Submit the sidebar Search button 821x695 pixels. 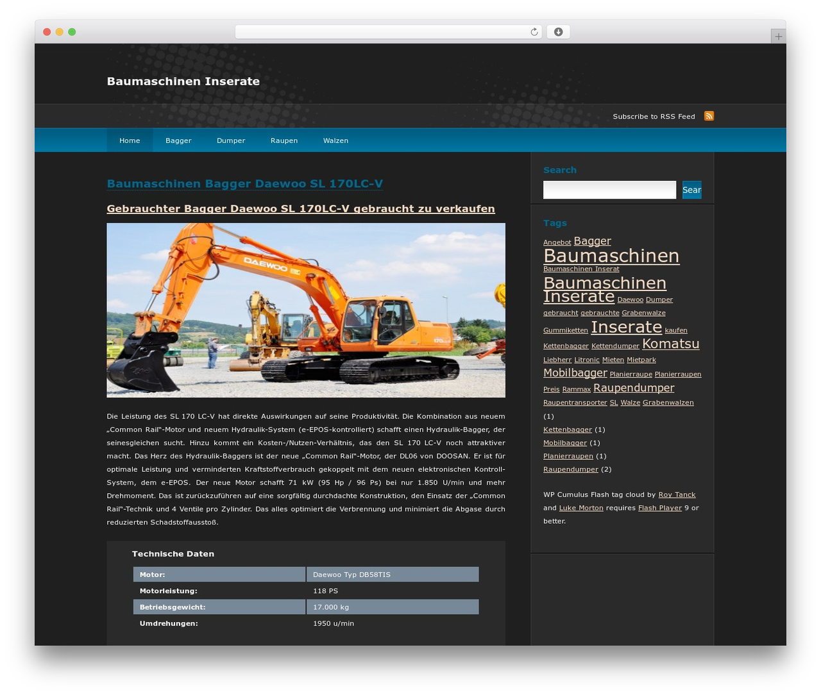coord(691,190)
